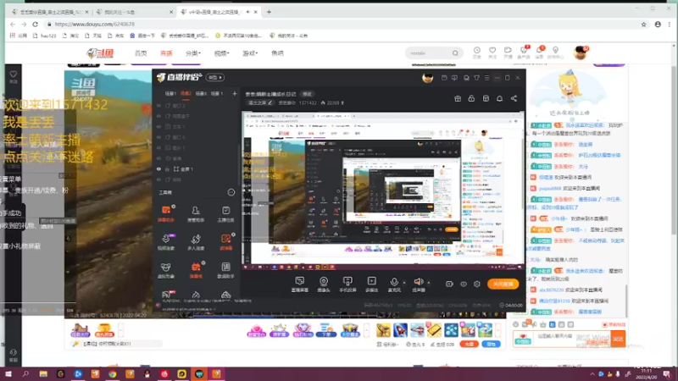Image resolution: width=678 pixels, height=381 pixels.
Task: Expand the microphone options arrow
Action: (x=404, y=283)
